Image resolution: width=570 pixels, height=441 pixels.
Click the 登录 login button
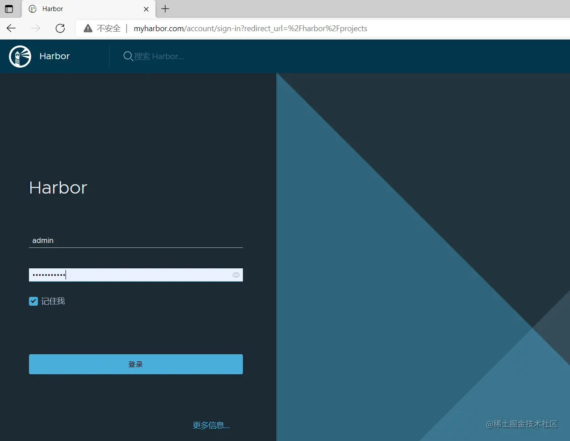coord(136,364)
